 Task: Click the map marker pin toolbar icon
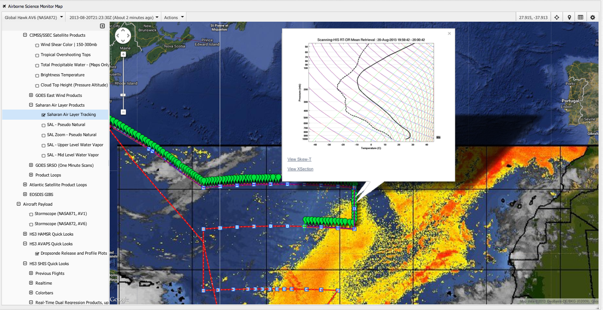(569, 18)
